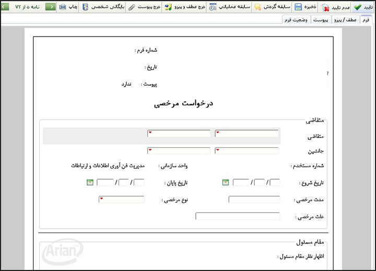This screenshot has width=376, height=271.
Task: Click the تایید (confirm) green checkmark button
Action: point(363,7)
